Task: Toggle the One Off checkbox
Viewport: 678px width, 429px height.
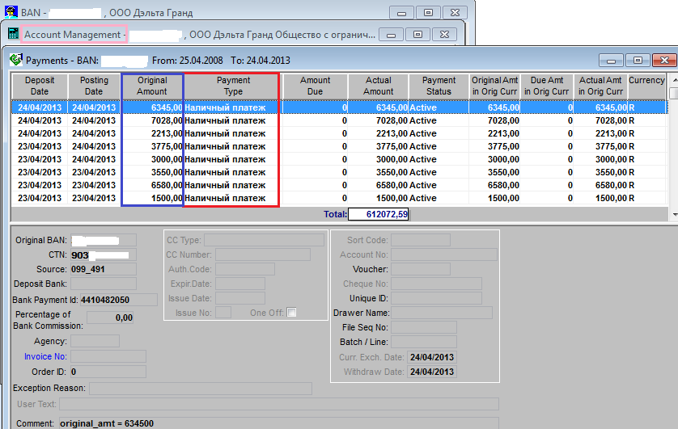Action: point(291,312)
